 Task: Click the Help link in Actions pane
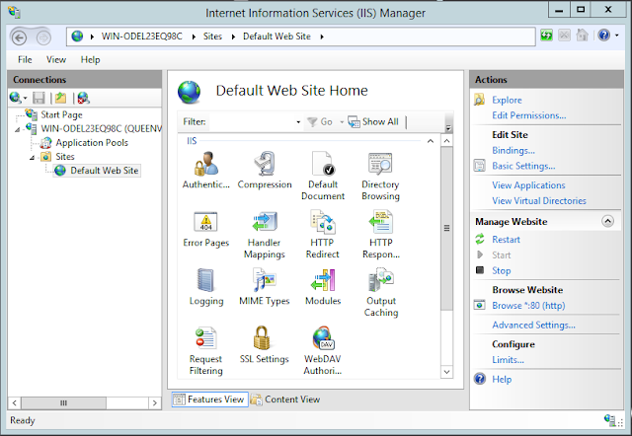tap(502, 379)
